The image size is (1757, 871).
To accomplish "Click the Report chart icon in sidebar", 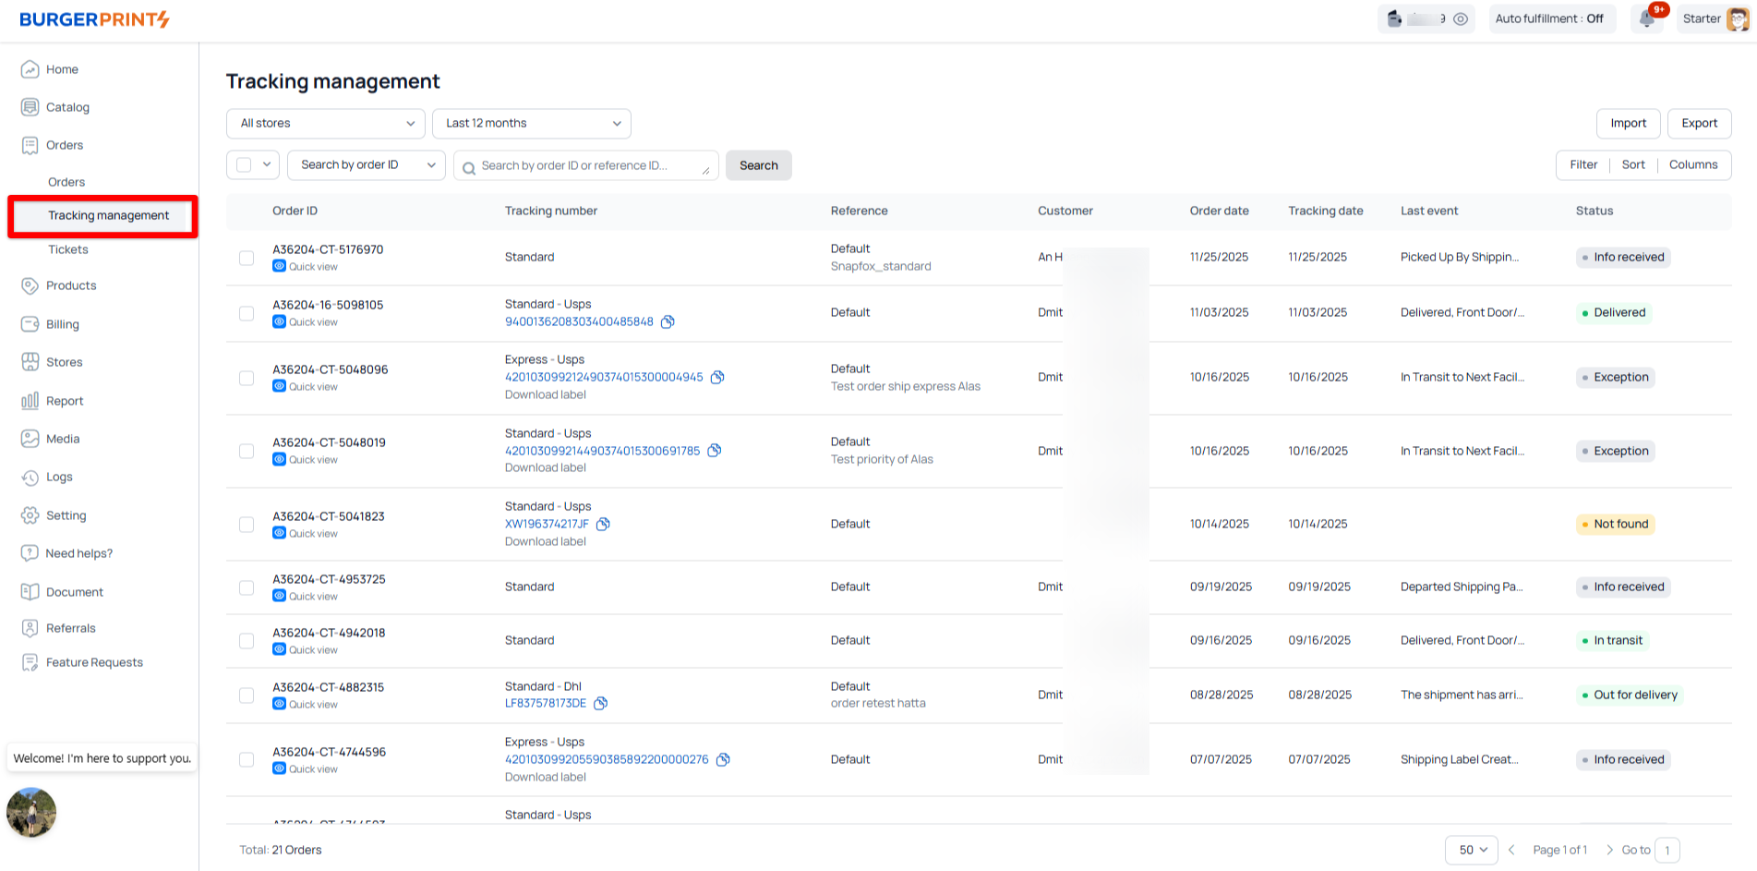I will 30,401.
